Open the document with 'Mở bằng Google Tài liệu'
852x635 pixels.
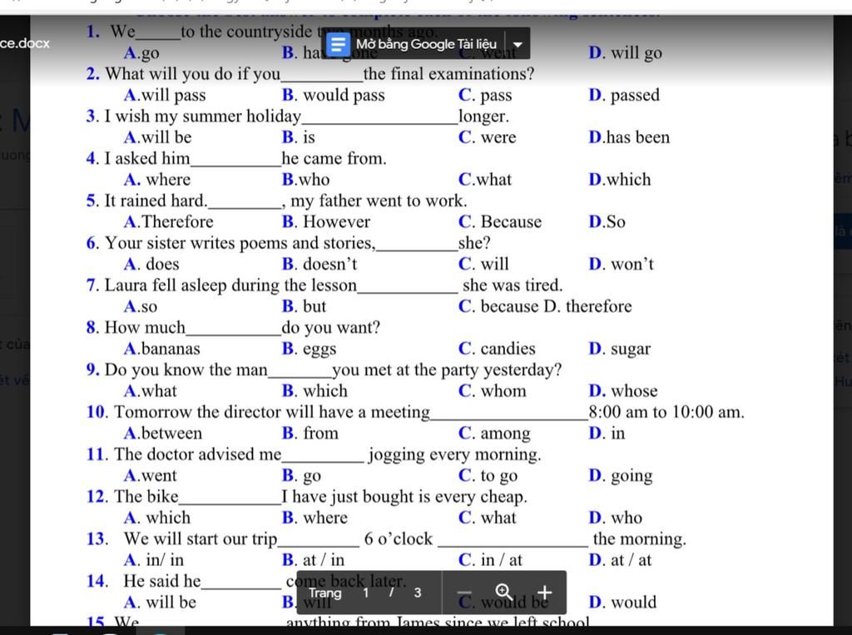pos(426,44)
